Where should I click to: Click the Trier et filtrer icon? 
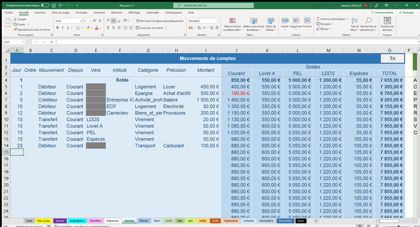tap(354, 20)
